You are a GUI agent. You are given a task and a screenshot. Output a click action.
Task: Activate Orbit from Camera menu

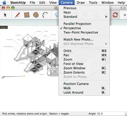point(84,51)
